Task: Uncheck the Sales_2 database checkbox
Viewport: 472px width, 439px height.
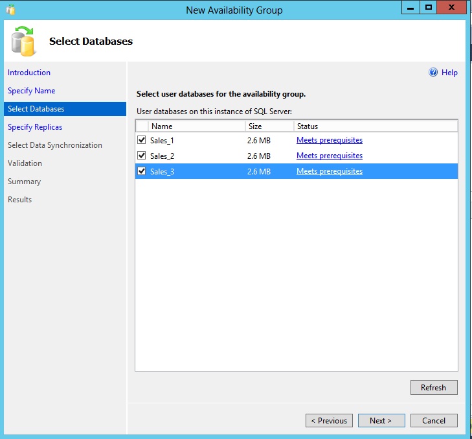Action: (x=142, y=156)
